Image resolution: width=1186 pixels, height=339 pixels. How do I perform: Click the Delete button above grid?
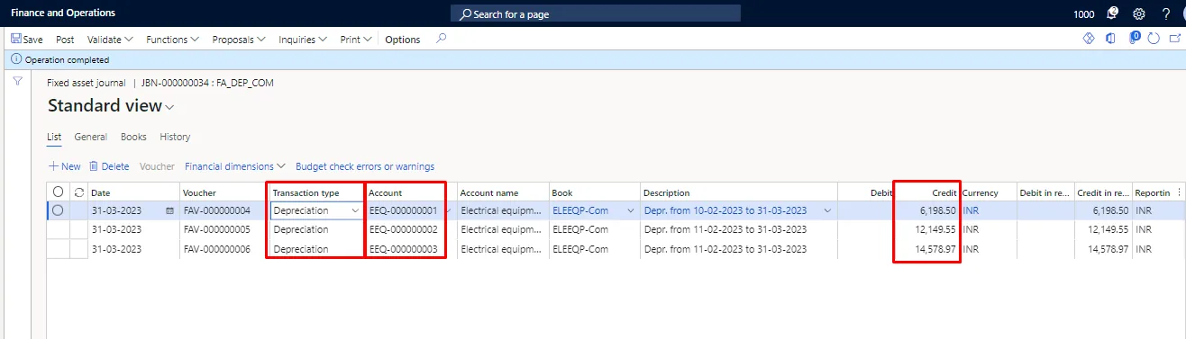(109, 166)
